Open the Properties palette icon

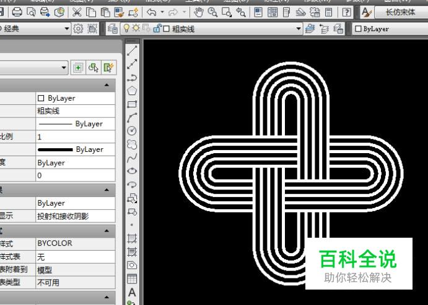coord(258,12)
